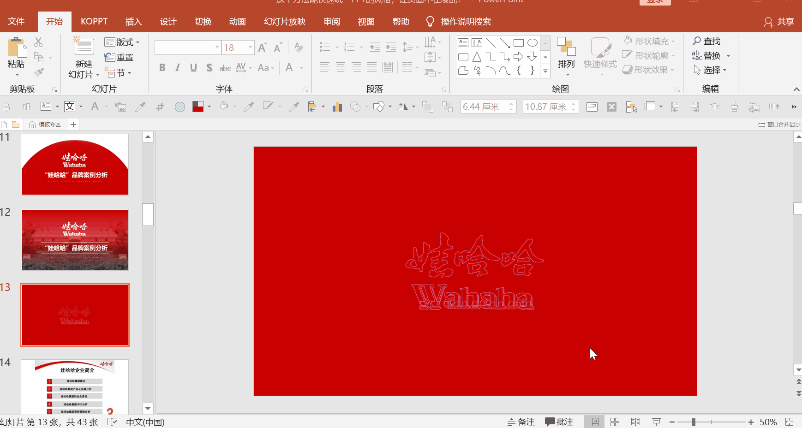Toggle Underline formatting
The height and width of the screenshot is (428, 802).
tap(193, 68)
